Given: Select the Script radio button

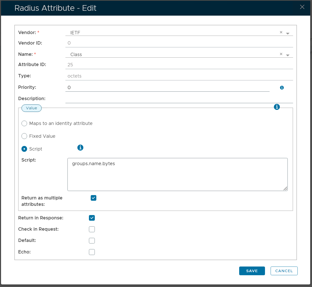Looking at the screenshot, I should point(24,149).
